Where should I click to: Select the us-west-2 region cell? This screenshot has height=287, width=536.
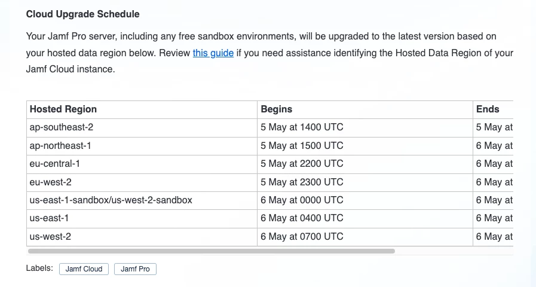tap(142, 237)
